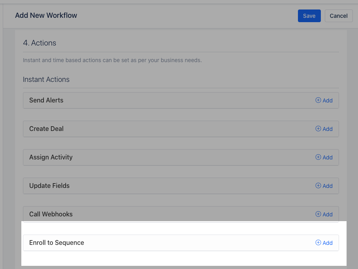Click the Instant Actions subheading

46,80
